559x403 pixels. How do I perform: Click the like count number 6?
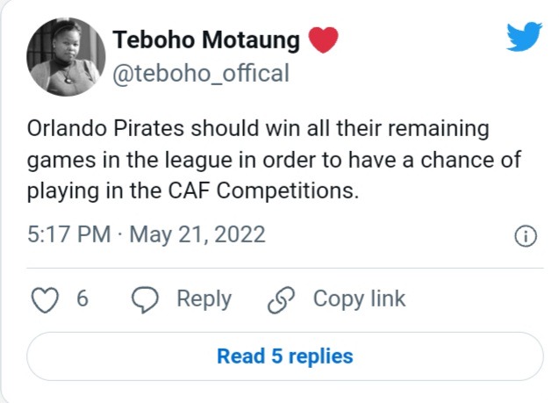tap(82, 299)
